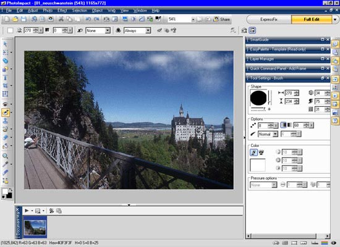Click the white brush color box in Color
This screenshot has height=247, width=340.
click(258, 165)
